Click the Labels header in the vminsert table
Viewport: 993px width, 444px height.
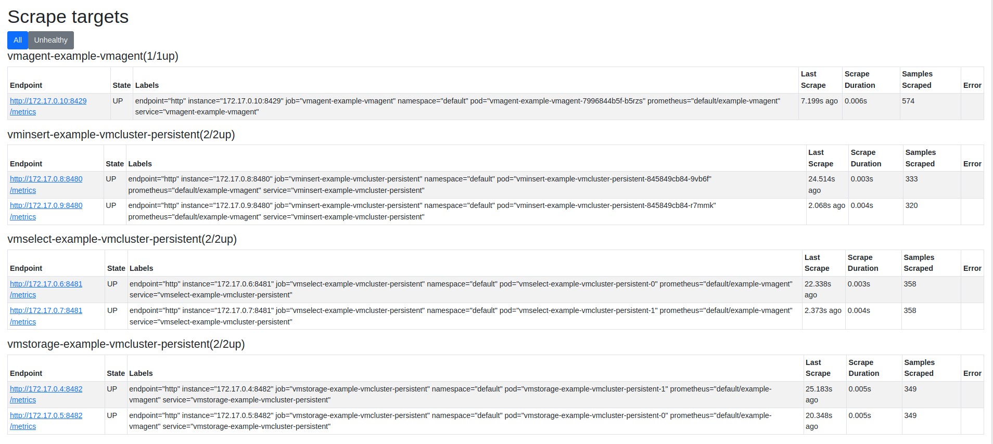coord(140,164)
